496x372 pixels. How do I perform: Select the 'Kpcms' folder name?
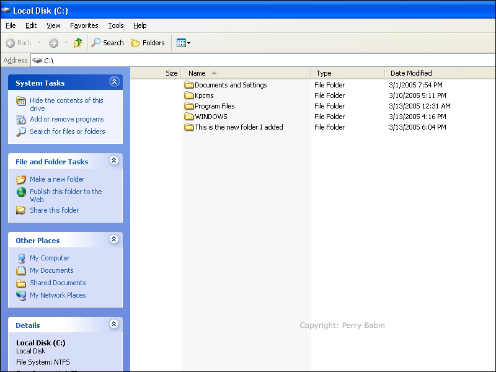tap(204, 95)
